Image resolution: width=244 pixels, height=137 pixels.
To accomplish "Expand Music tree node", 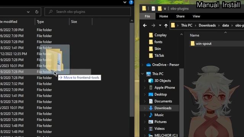I will point(145,115).
